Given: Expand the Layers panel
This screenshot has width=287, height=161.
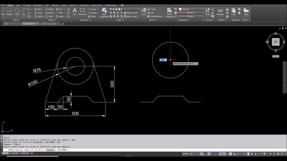Looking at the screenshot, I should pos(120,20).
